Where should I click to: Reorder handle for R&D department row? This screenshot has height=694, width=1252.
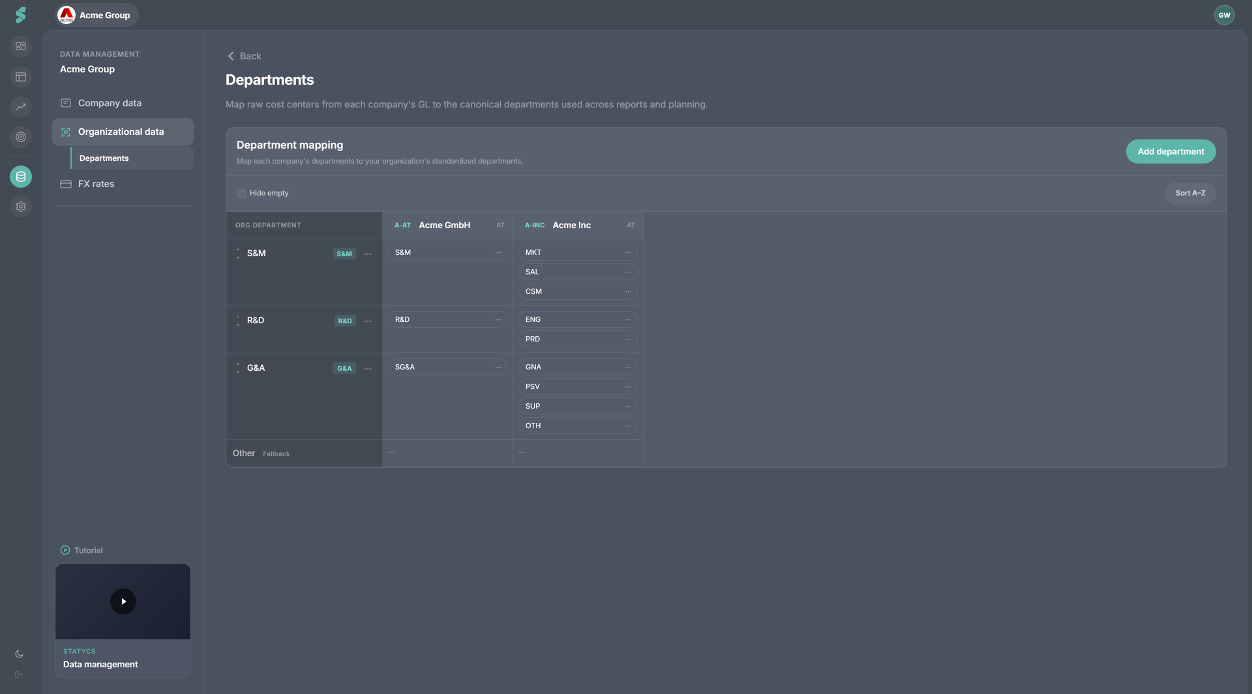click(x=238, y=321)
